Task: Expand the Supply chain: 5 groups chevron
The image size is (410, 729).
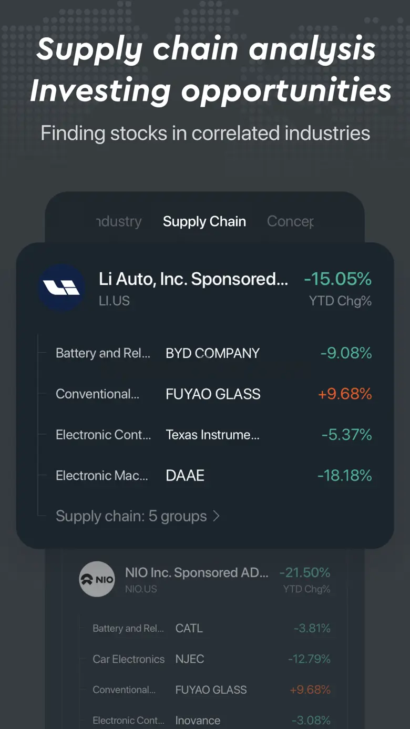Action: point(216,516)
